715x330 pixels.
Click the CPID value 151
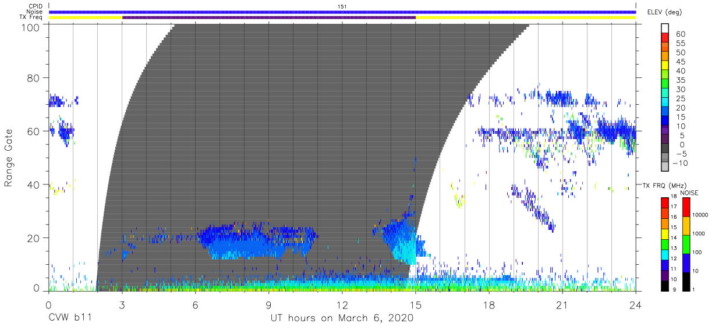(x=342, y=6)
